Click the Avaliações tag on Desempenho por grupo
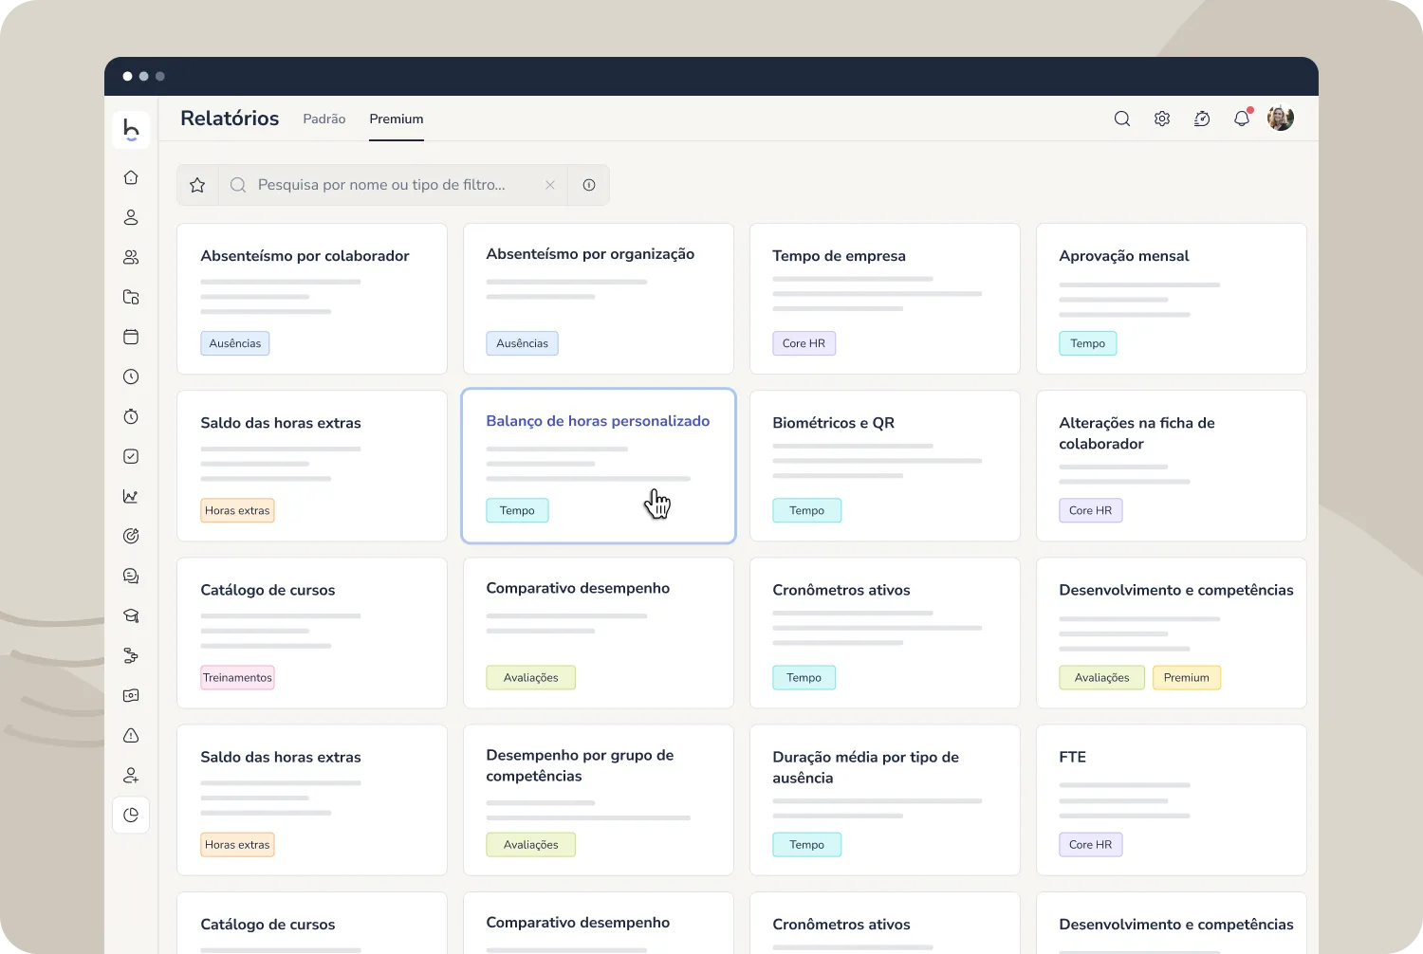 [531, 844]
